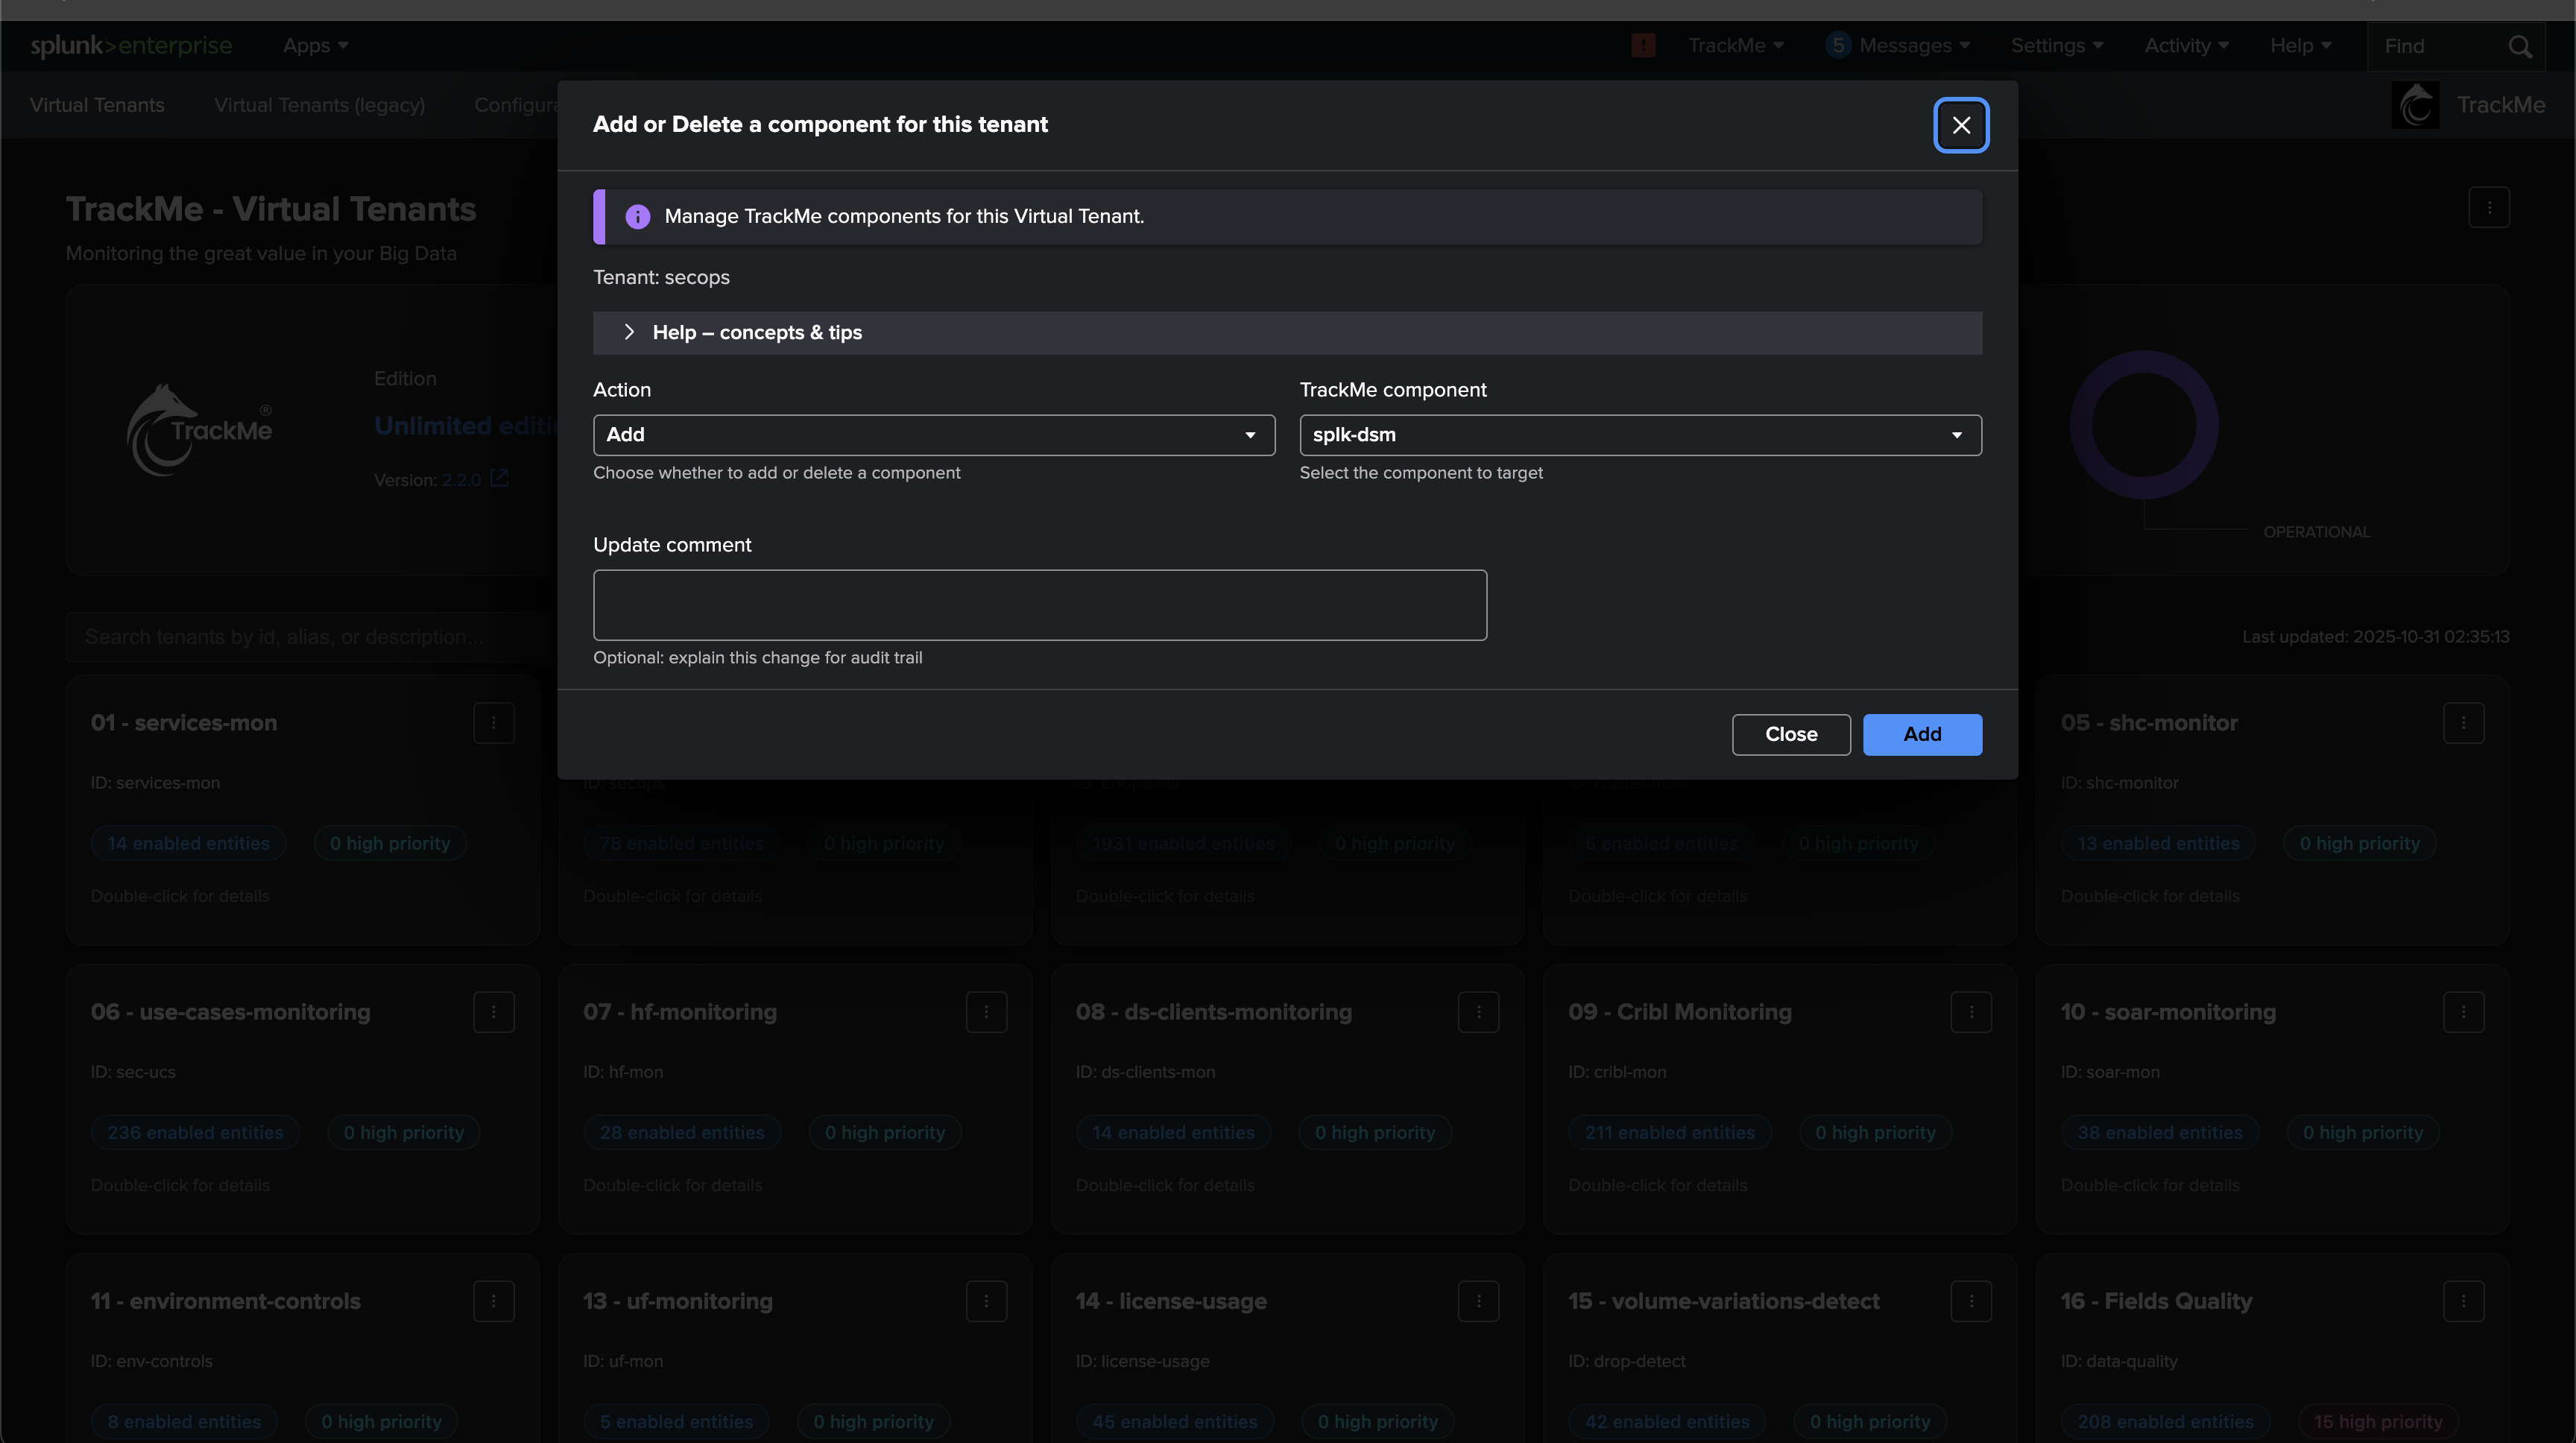Open the Action dropdown set to Add
2576x1443 pixels.
click(x=933, y=435)
